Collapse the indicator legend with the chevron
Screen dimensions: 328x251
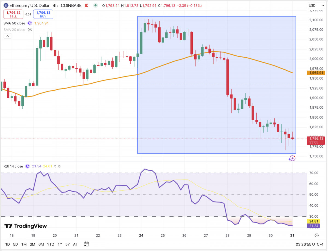click(7, 36)
